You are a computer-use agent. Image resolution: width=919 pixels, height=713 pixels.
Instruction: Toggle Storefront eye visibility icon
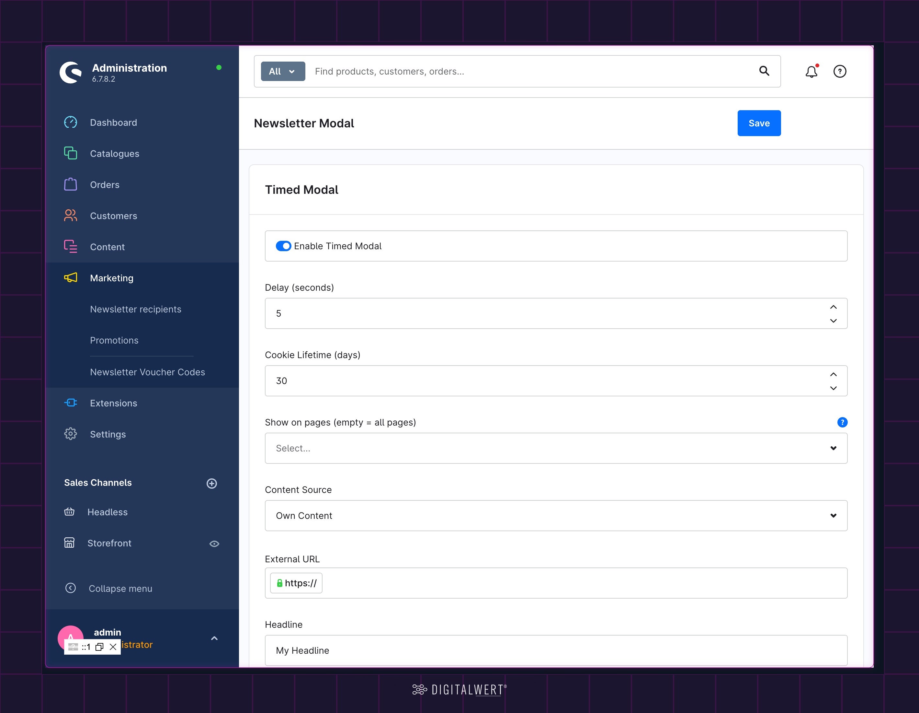[x=214, y=544]
